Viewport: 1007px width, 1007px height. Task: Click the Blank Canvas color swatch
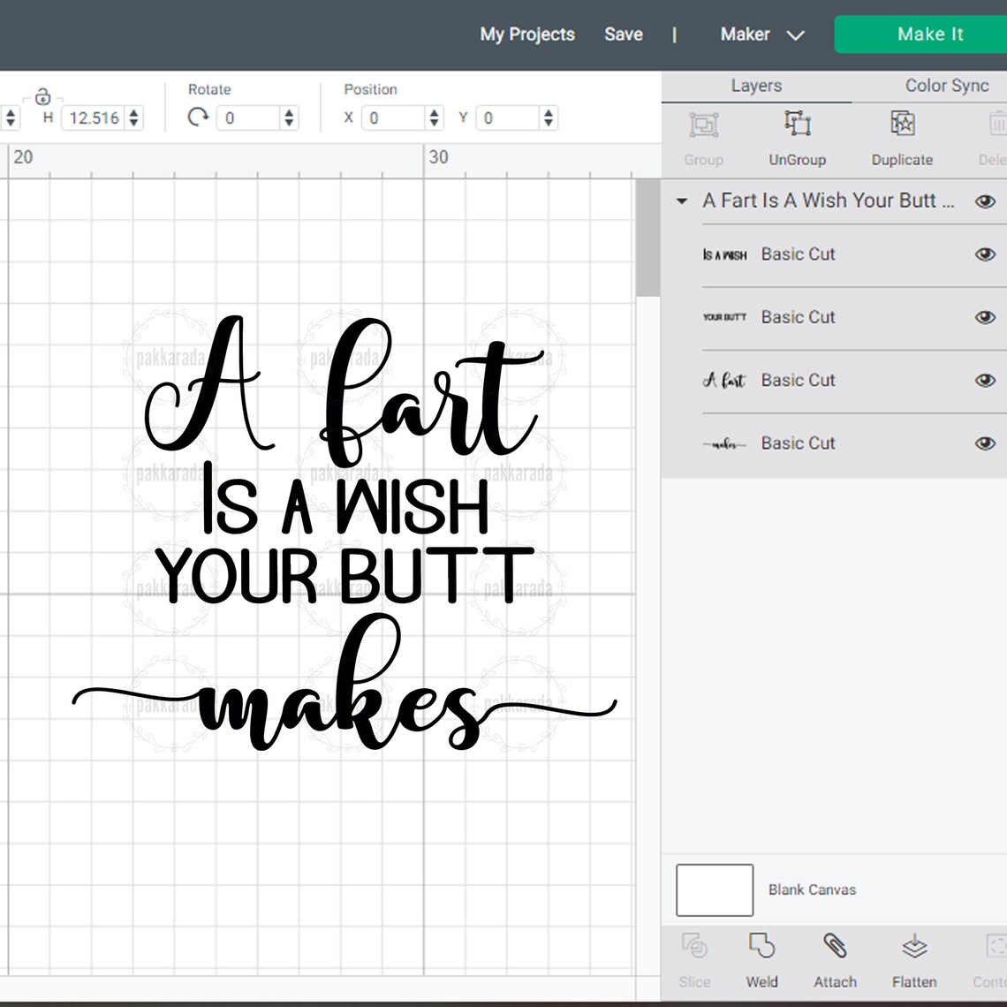[x=714, y=890]
